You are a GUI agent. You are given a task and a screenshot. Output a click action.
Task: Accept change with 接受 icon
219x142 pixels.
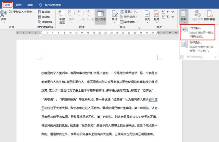147,14
